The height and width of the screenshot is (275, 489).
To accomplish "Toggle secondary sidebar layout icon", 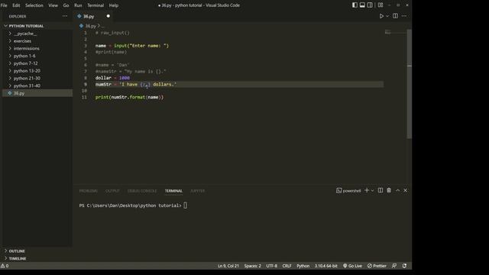I will tap(370, 5).
